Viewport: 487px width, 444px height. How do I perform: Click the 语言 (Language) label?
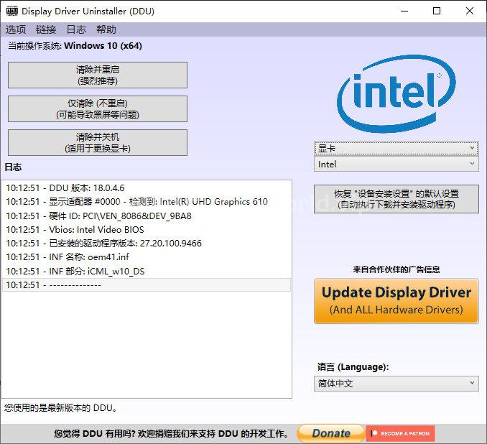tap(353, 367)
